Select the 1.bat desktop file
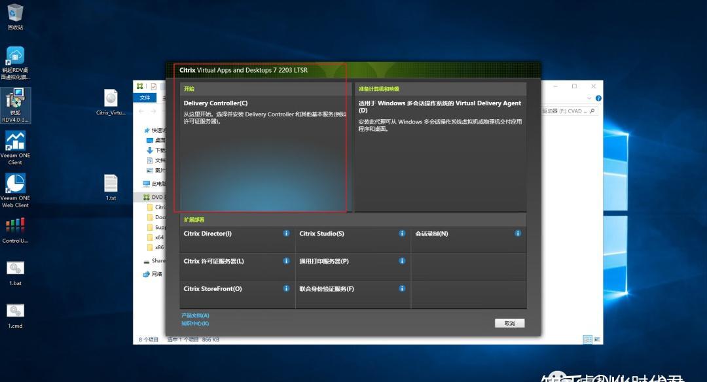 (15, 273)
